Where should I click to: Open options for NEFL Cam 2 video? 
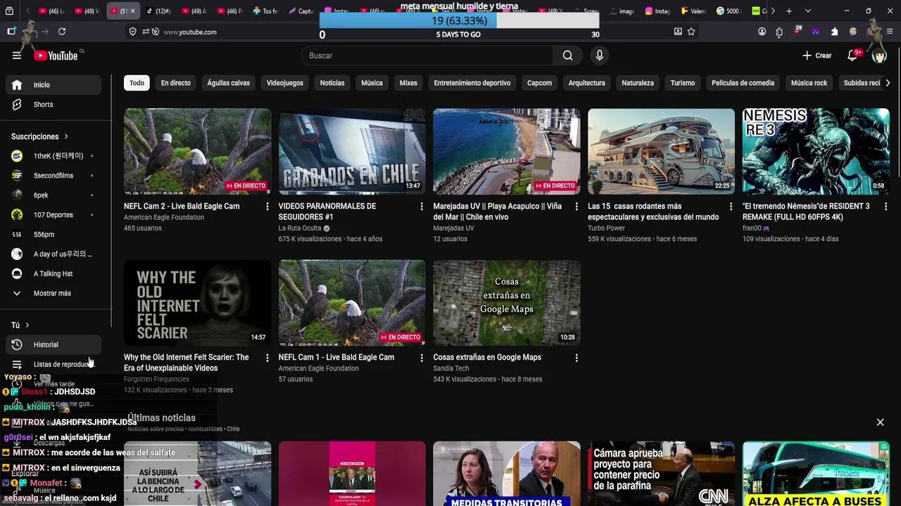pyautogui.click(x=267, y=207)
